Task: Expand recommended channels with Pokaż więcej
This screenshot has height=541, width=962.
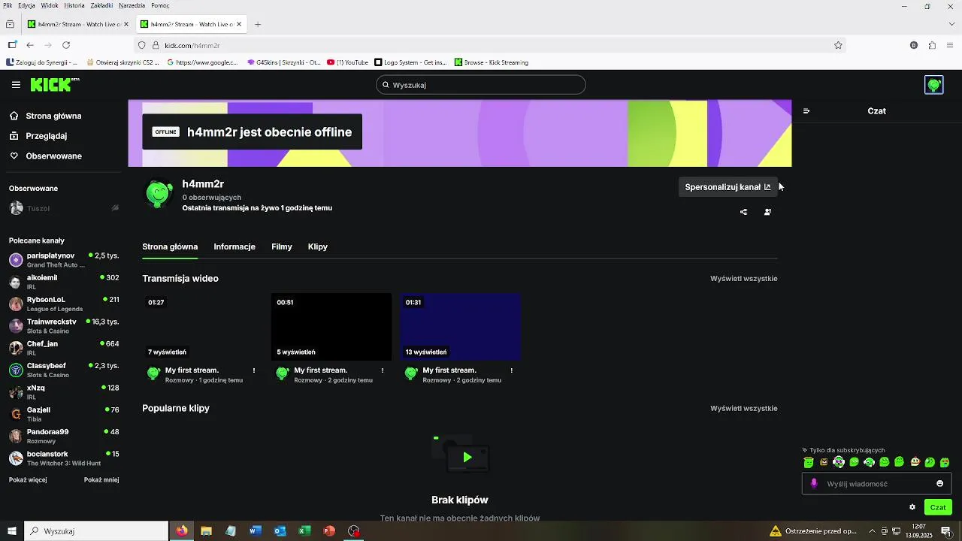Action: [28, 479]
